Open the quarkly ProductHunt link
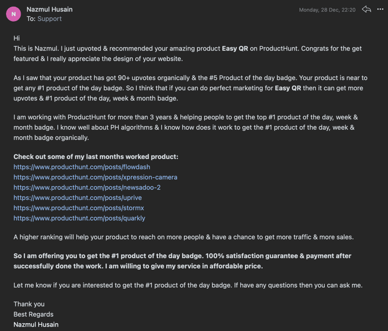Viewport: 388px width, 331px height. [79, 218]
